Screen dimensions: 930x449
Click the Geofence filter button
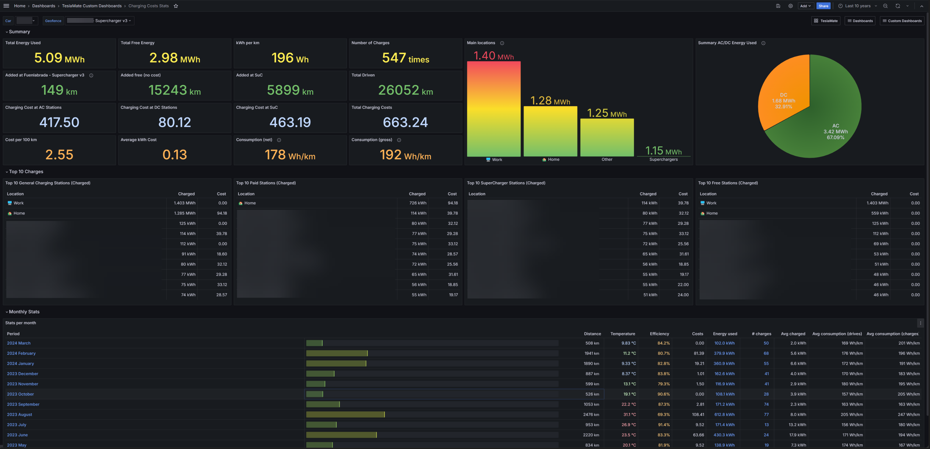click(53, 21)
